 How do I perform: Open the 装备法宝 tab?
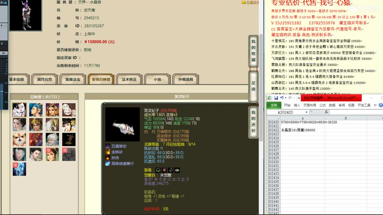click(x=73, y=79)
